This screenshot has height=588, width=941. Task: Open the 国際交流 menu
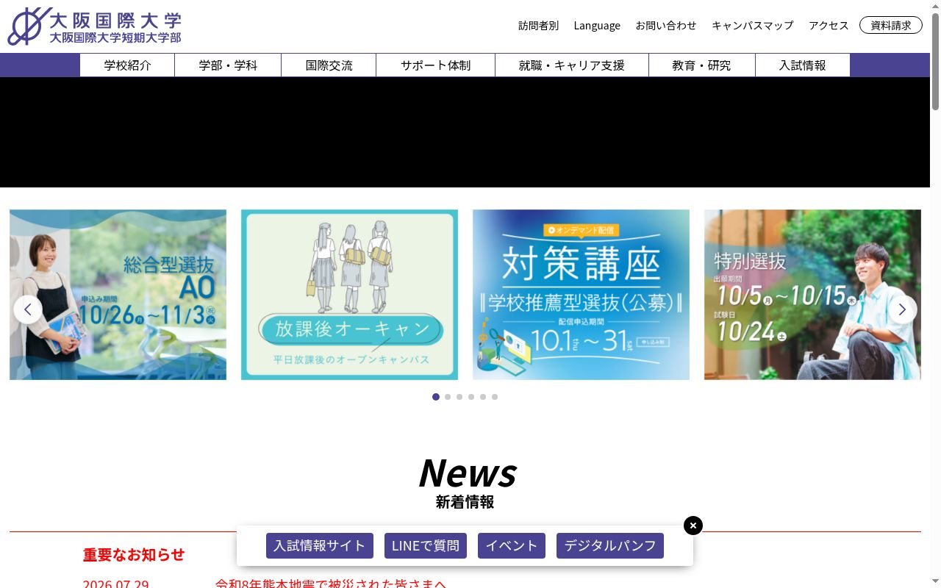point(329,65)
